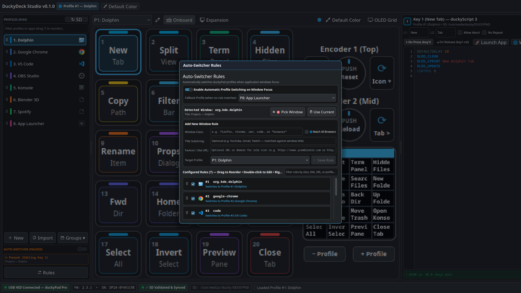
Task: Enable the No Repeat checkbox
Action: pos(484,33)
